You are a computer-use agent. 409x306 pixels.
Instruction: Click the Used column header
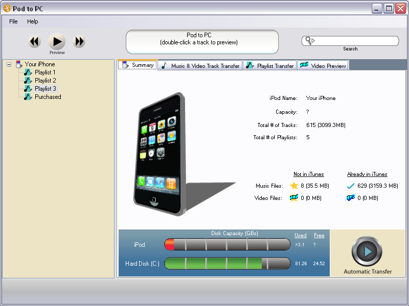[x=301, y=235]
